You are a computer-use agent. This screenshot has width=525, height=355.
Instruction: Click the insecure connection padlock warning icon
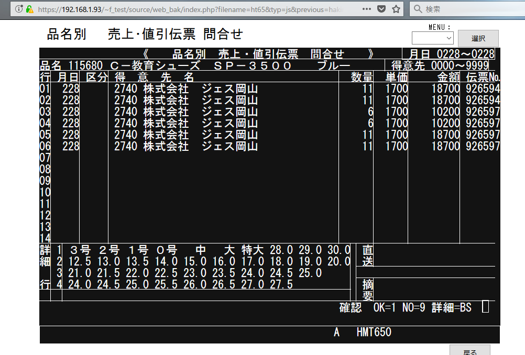coord(29,9)
